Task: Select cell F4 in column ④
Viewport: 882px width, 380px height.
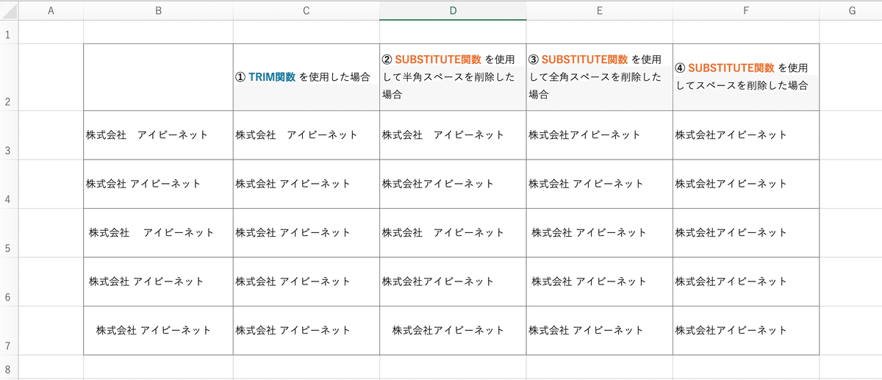Action: coord(745,184)
